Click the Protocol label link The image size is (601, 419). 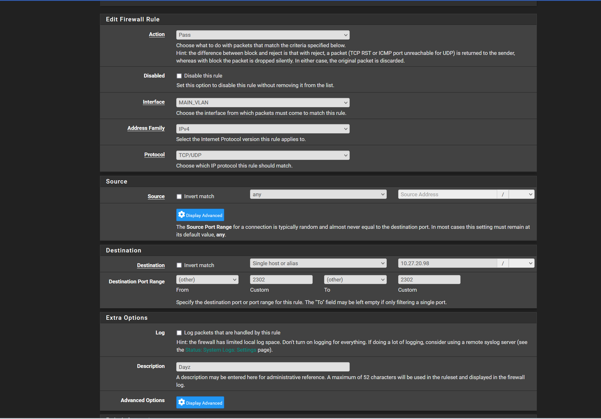155,155
